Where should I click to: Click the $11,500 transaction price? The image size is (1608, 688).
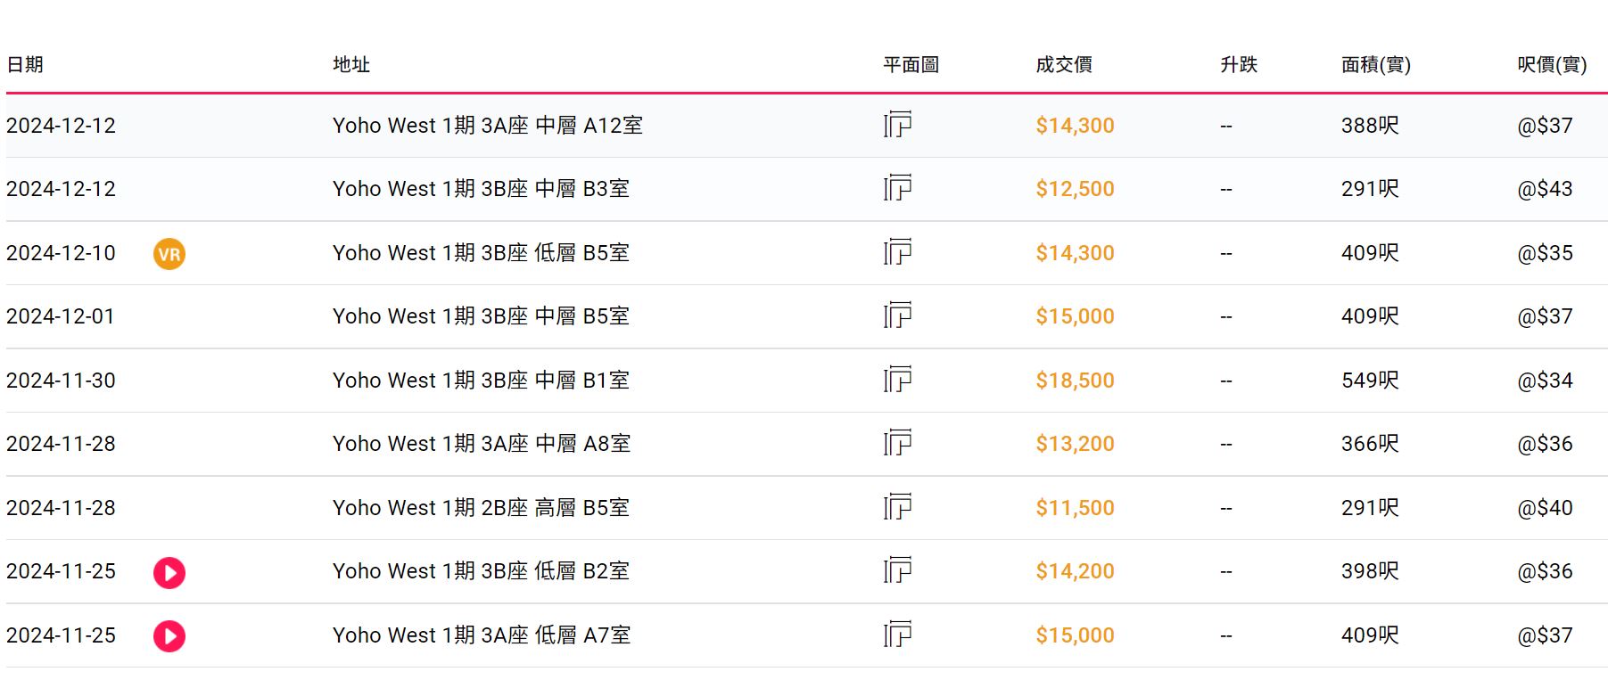point(1075,508)
